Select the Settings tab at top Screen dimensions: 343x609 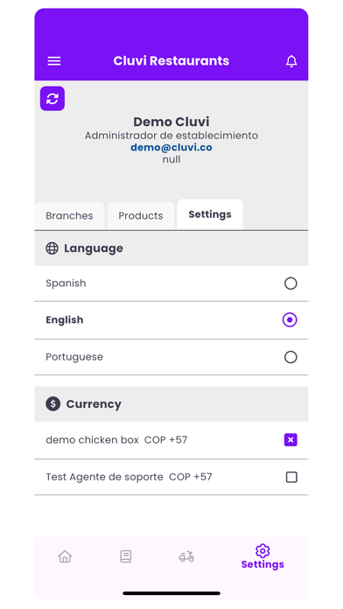(x=210, y=214)
